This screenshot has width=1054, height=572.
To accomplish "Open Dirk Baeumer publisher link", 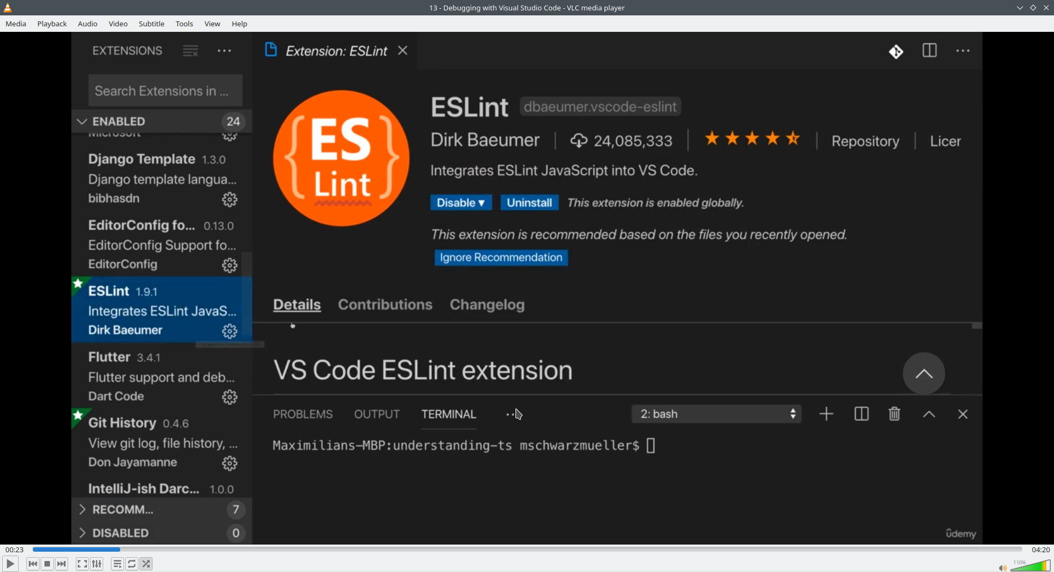I will point(485,140).
